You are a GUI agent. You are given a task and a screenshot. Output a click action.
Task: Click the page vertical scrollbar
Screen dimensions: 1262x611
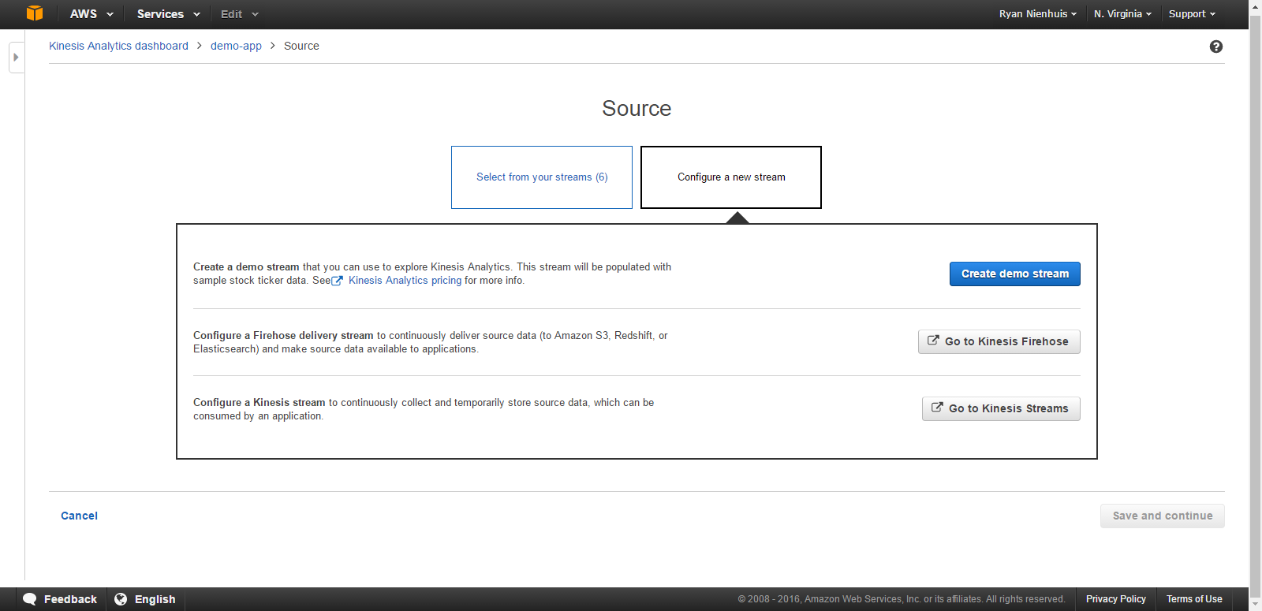[1255, 305]
